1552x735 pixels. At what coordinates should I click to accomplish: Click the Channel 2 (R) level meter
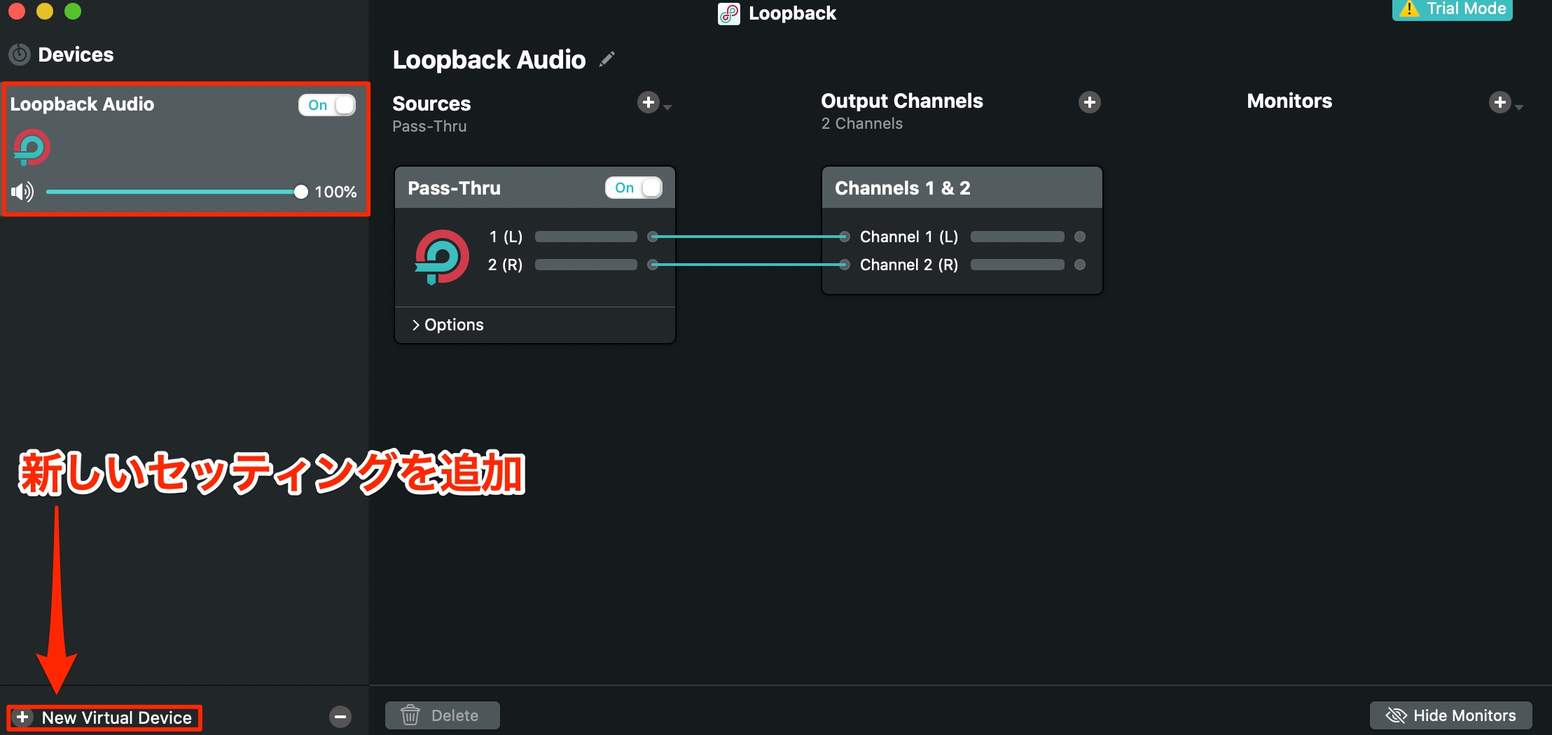point(1018,265)
